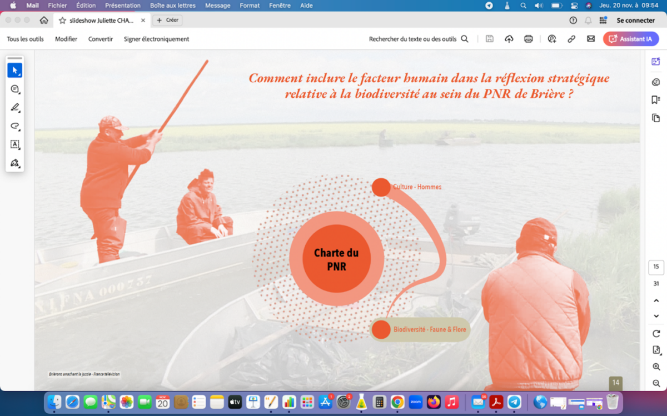Upload file with cloud icon

509,39
